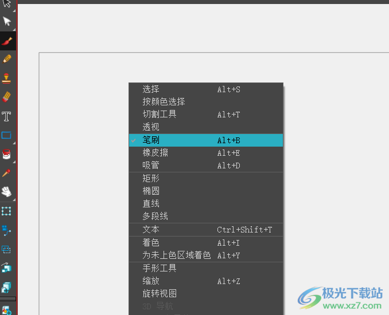Viewport: 389px width, 315px height.
Task: Choose 缩放 menu entry
Action: (x=206, y=281)
